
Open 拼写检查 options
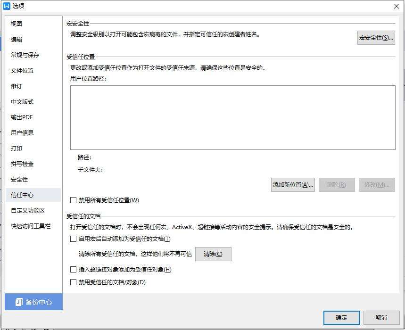pos(22,164)
